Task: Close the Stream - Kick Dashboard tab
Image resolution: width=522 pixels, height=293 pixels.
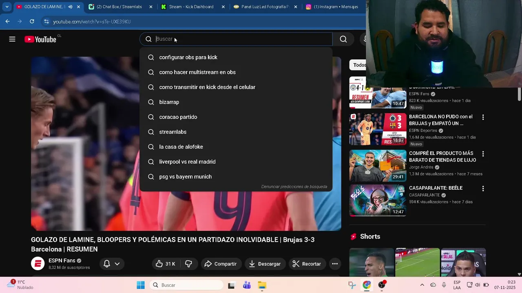Action: [x=223, y=7]
